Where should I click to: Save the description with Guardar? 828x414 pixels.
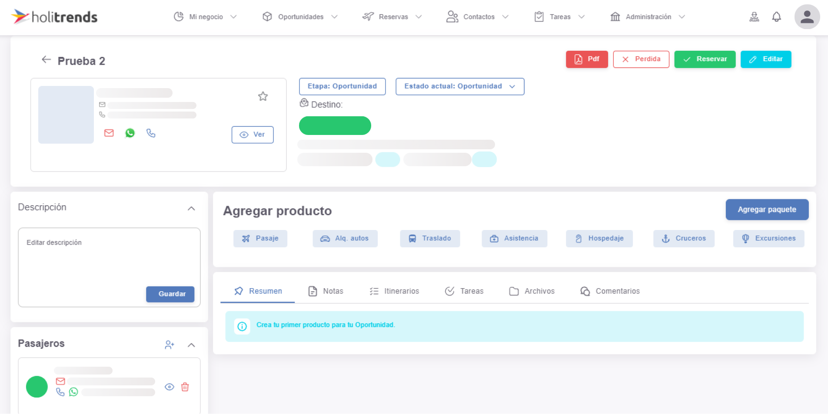click(170, 294)
